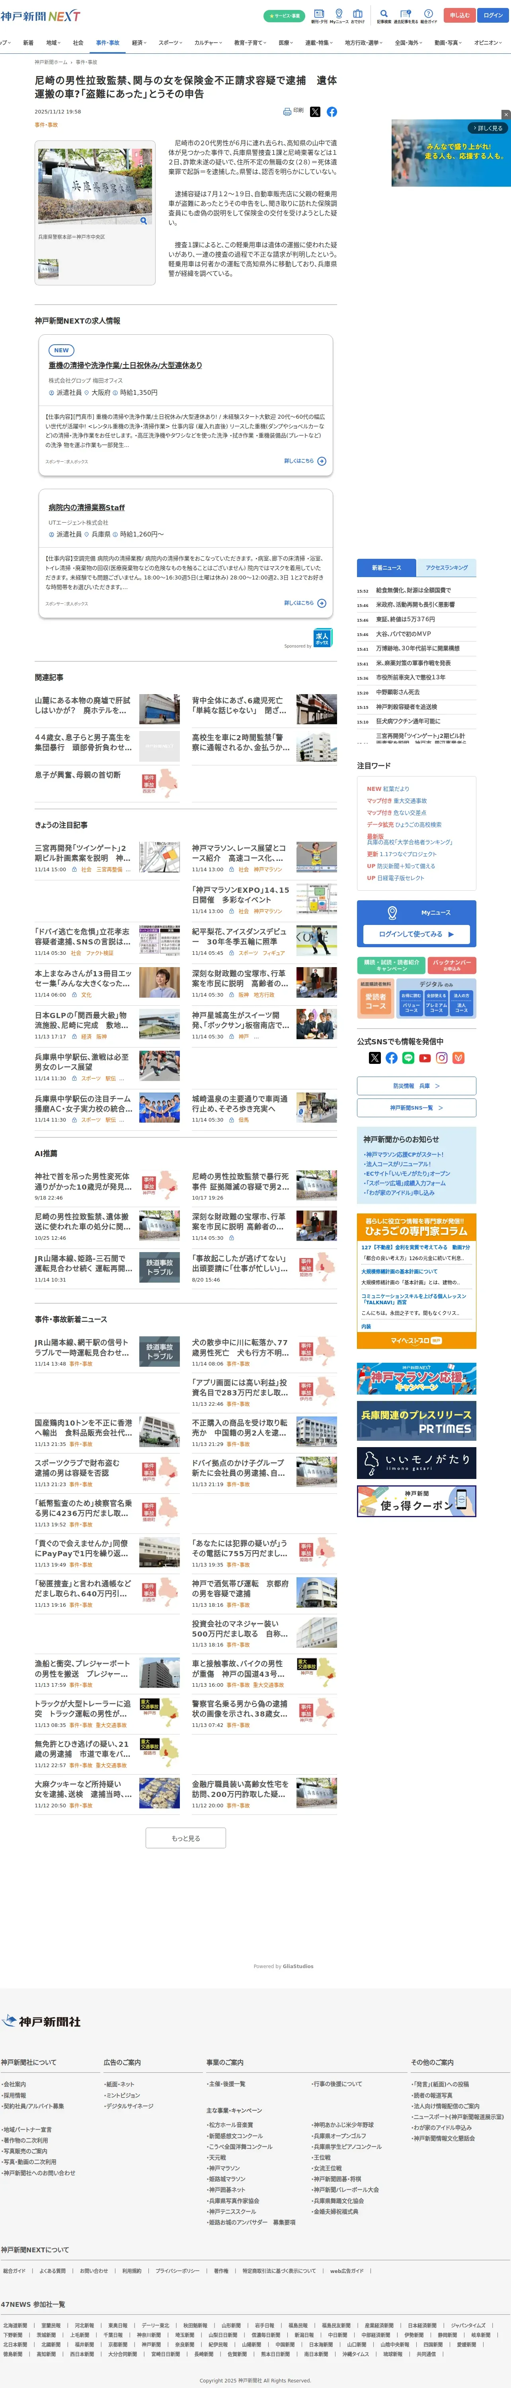Click the green サービス・事業 button
The width and height of the screenshot is (511, 2388).
click(x=284, y=16)
